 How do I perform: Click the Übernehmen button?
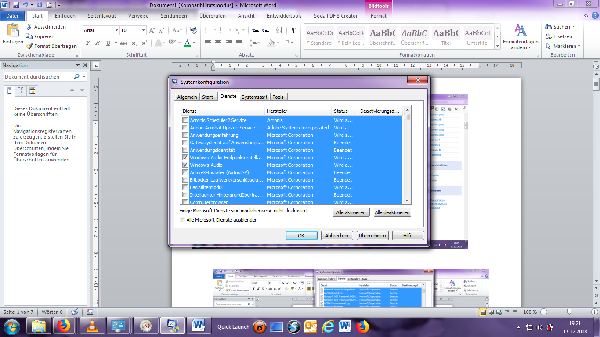(x=372, y=236)
